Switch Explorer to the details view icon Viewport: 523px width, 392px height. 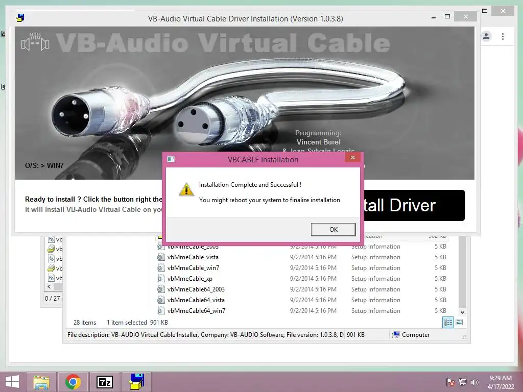pyautogui.click(x=447, y=323)
